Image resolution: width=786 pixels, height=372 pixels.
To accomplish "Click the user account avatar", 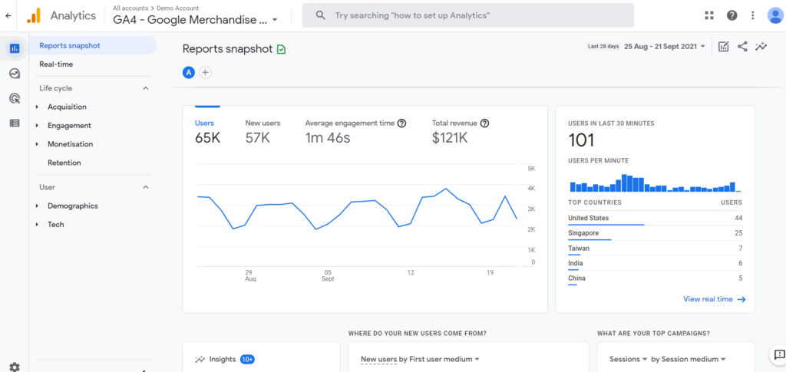I will [775, 15].
